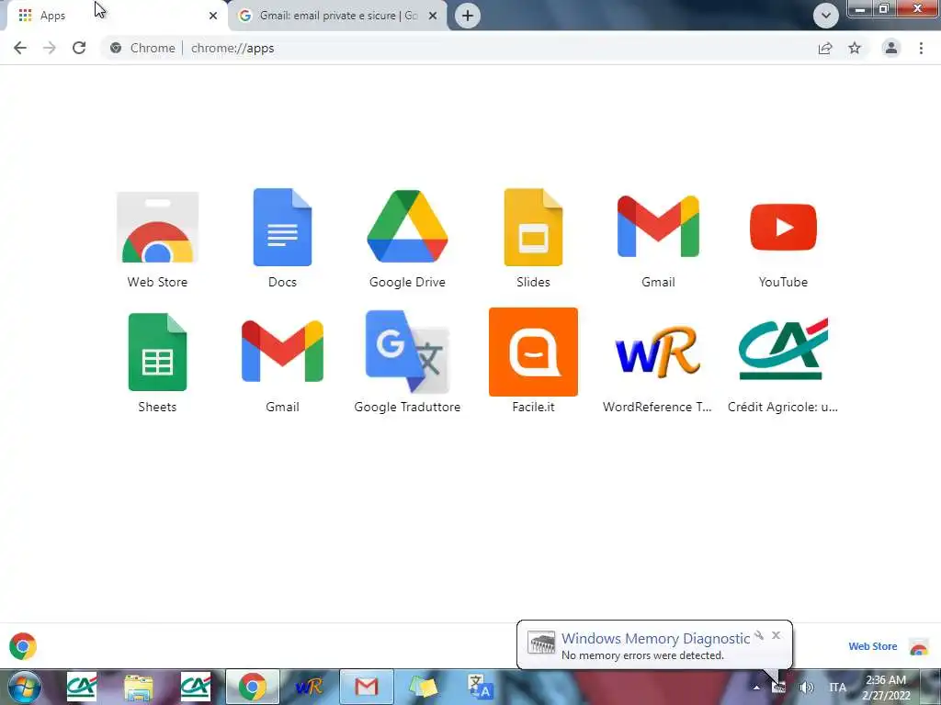Open the Windows Start menu
941x705 pixels.
(x=23, y=687)
